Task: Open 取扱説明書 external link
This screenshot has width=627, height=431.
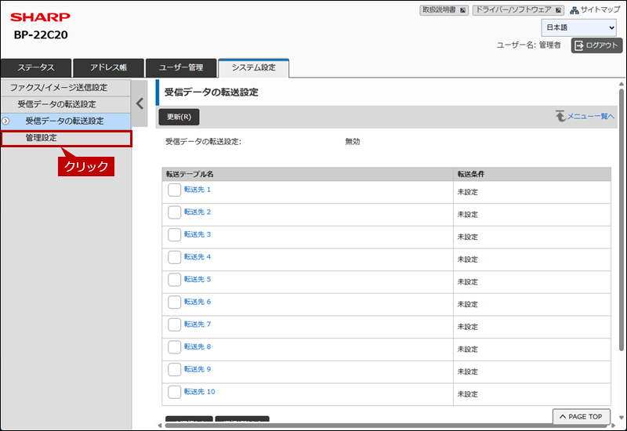Action: 444,10
